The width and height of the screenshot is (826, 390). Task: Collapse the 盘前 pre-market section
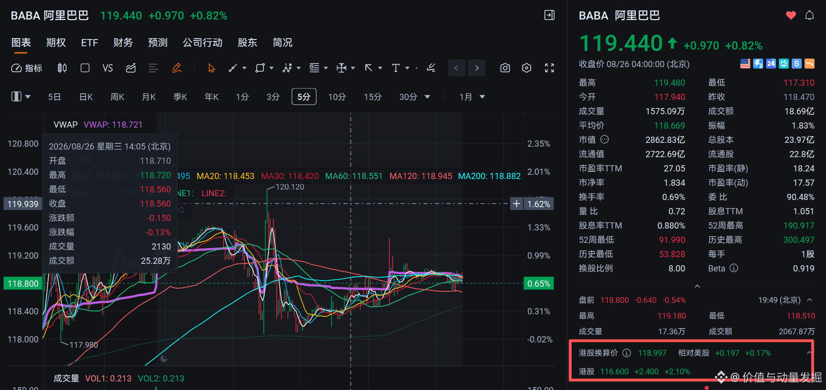point(809,300)
